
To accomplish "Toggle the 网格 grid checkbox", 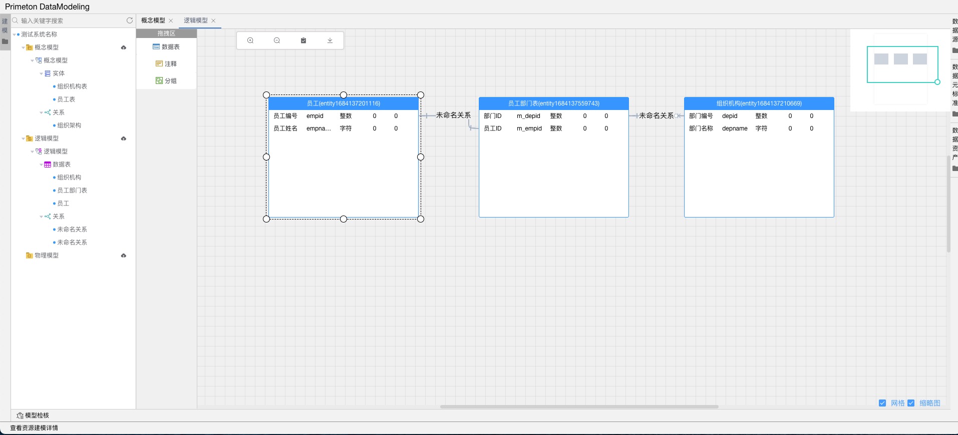I will [x=882, y=403].
